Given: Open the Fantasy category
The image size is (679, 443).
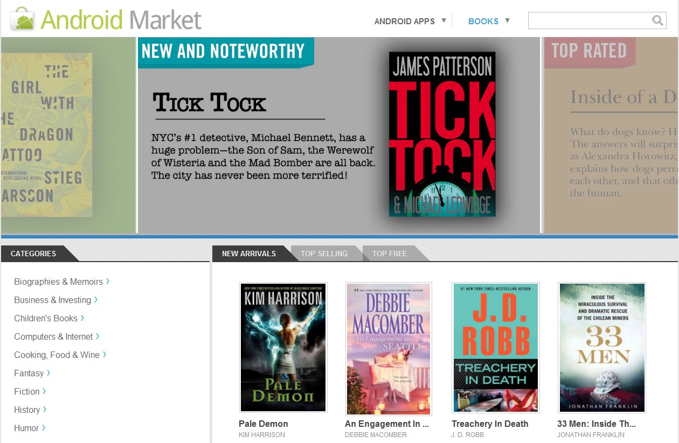Looking at the screenshot, I should point(29,373).
